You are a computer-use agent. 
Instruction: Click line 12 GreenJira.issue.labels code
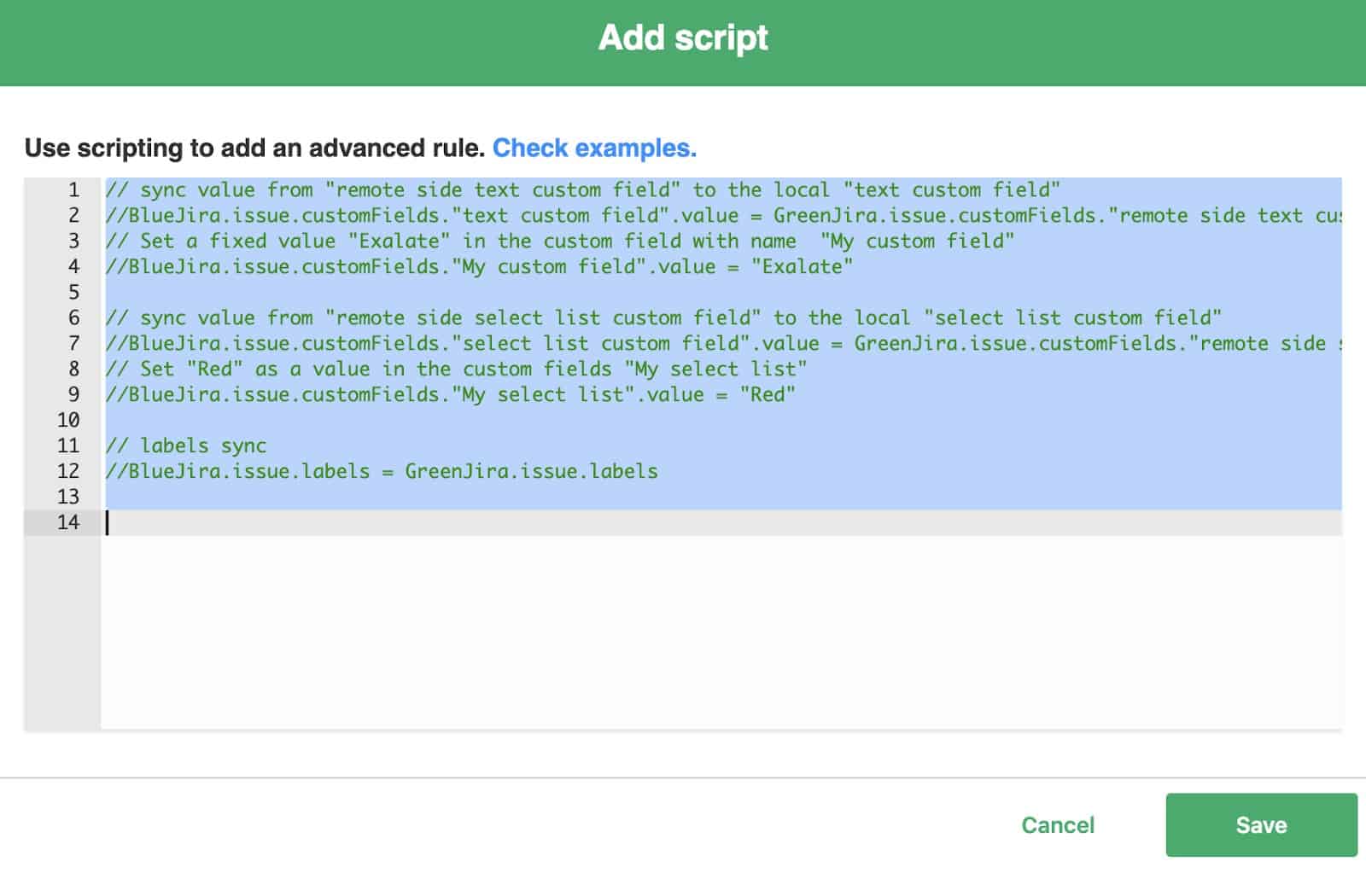click(382, 471)
